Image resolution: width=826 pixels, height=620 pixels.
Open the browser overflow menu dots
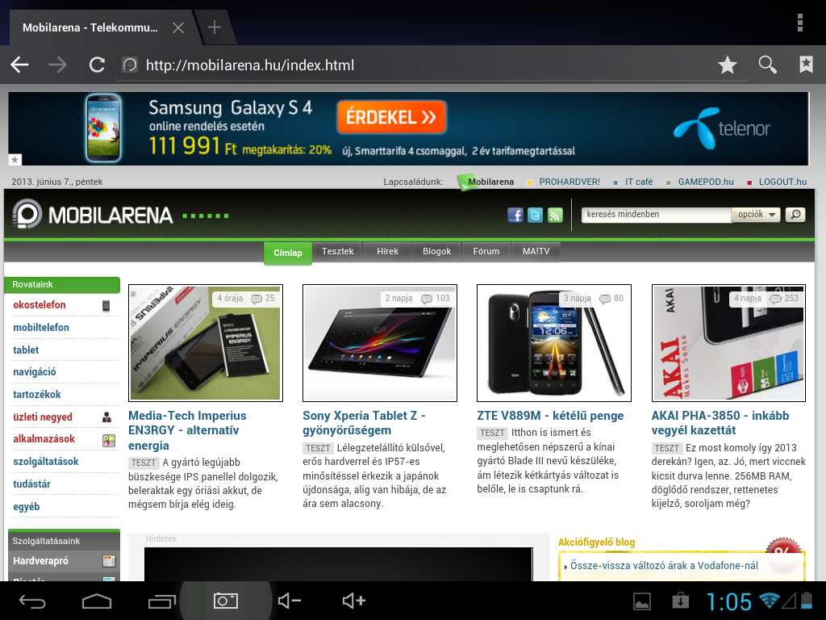[x=800, y=23]
